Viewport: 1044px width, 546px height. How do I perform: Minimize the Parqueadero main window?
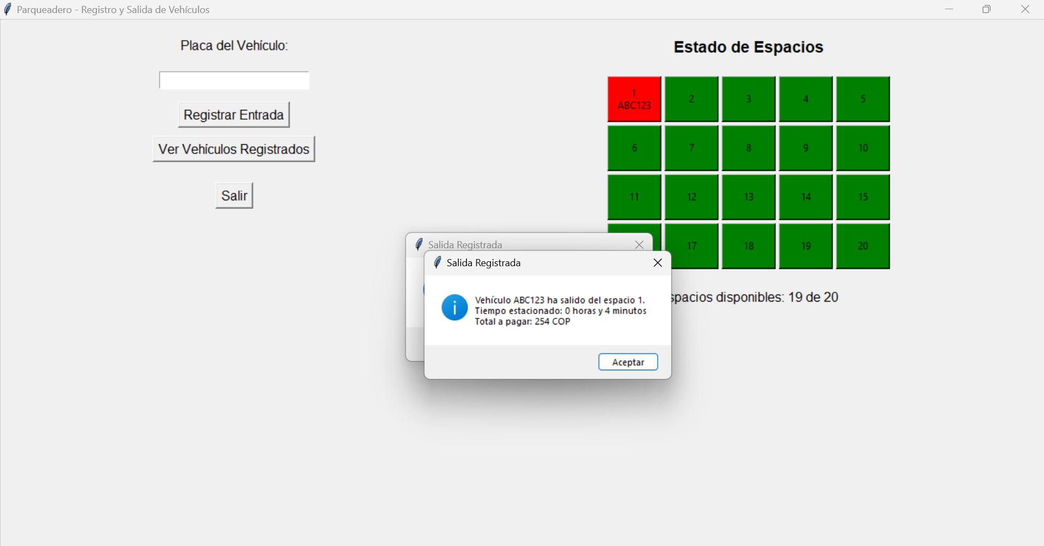pos(949,9)
